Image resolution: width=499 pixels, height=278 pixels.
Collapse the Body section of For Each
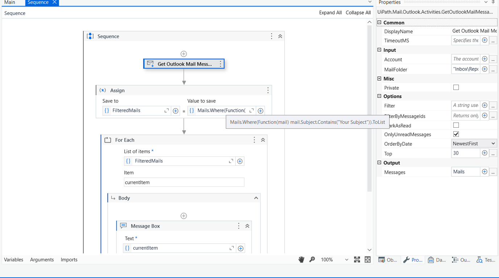(x=256, y=198)
